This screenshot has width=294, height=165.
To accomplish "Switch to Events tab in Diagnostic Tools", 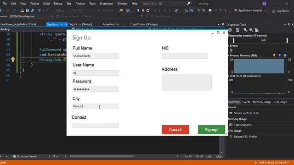I will (246, 102).
